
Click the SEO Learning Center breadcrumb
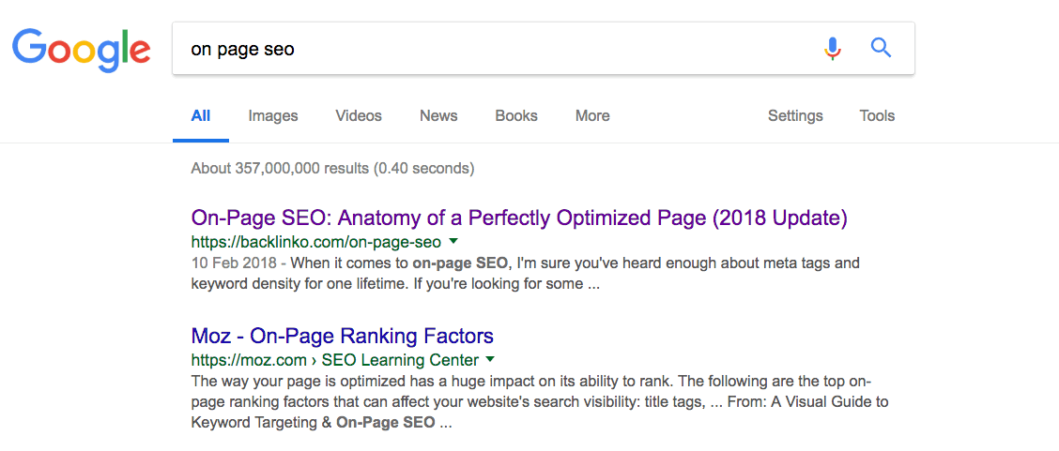click(400, 360)
